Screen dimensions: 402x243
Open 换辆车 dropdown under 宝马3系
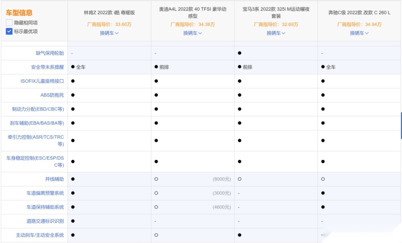(276, 33)
